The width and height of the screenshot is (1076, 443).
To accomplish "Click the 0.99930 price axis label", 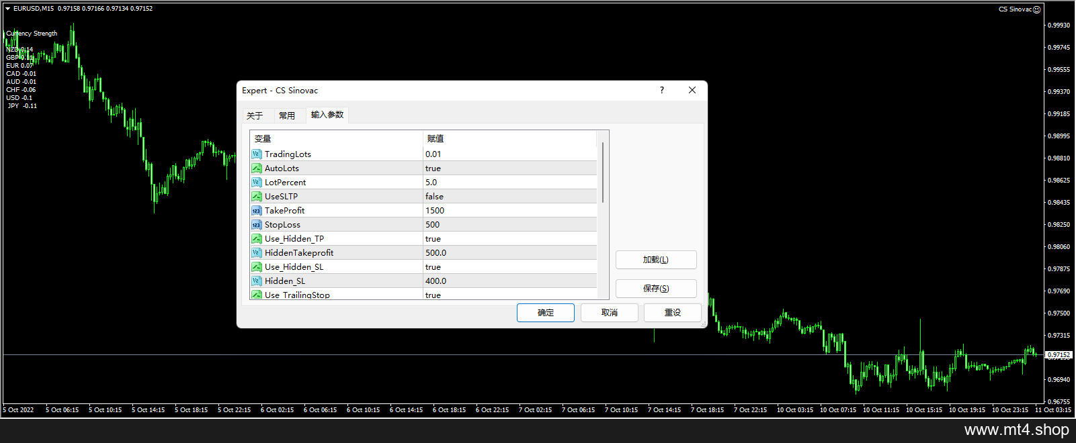I will point(1059,26).
